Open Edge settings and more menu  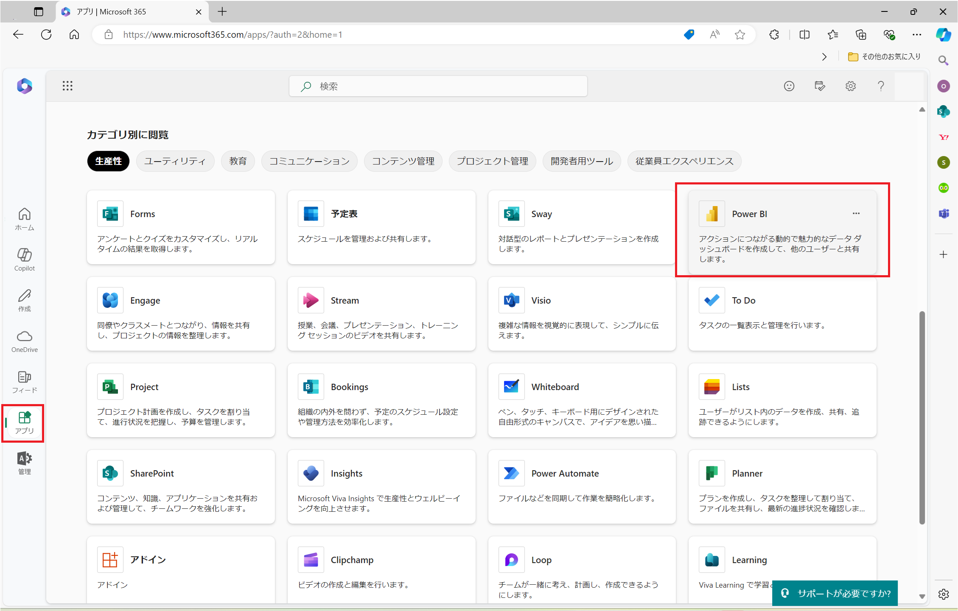tap(917, 35)
